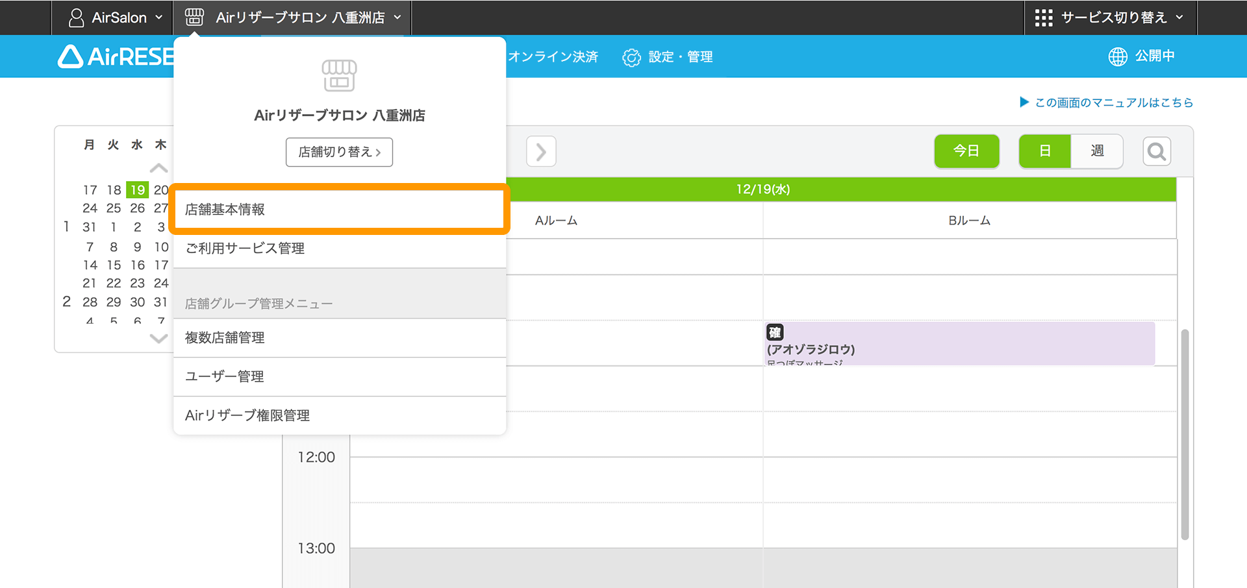1247x588 pixels.
Task: Select 店舗基本情報 from the store menu
Action: 339,209
